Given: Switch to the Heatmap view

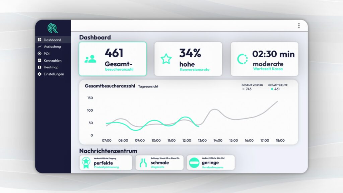Looking at the screenshot, I should click(x=51, y=67).
